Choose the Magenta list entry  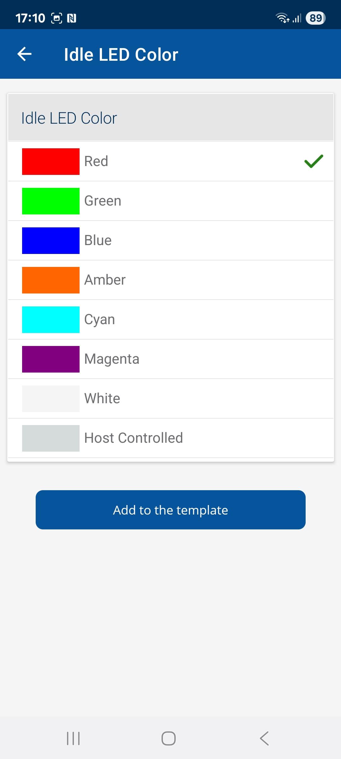(171, 359)
